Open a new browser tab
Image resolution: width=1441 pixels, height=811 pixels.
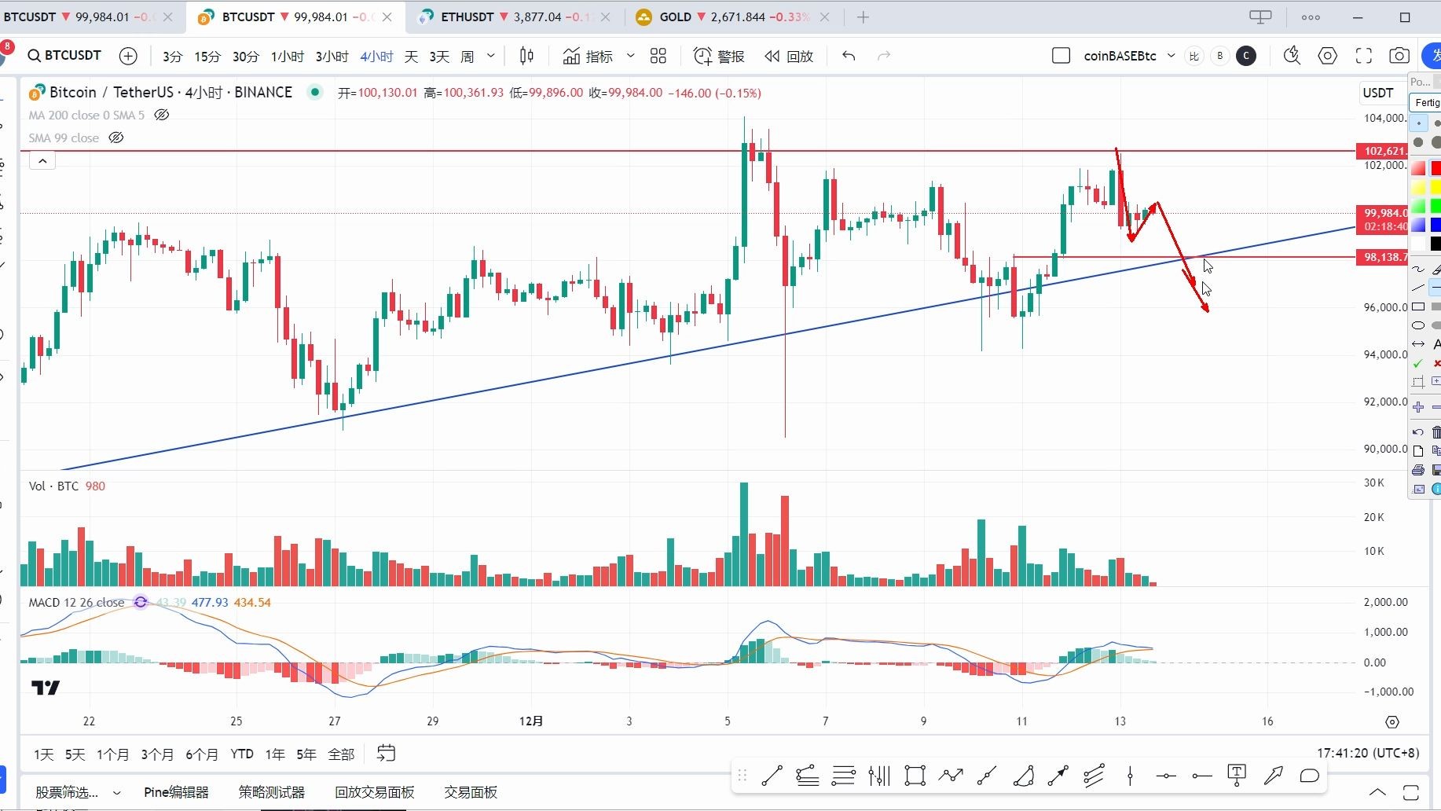coord(863,17)
